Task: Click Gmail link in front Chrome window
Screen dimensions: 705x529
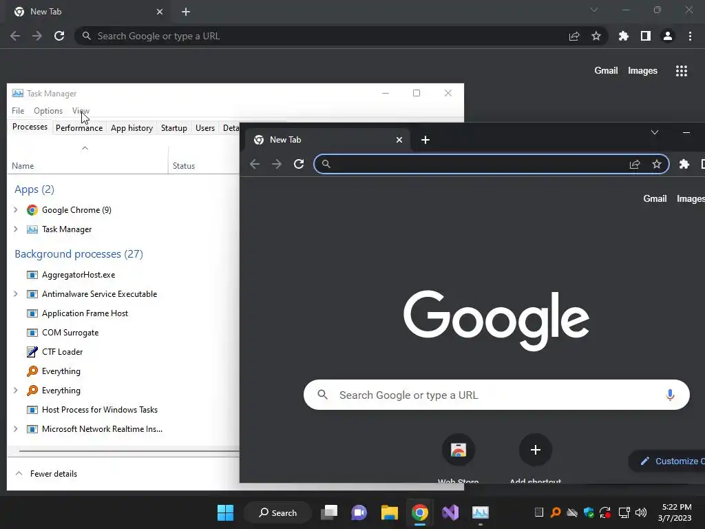Action: (x=655, y=199)
